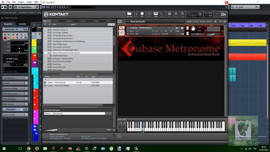Screen dimensions: 270x152
Task: Show Multi Rack page 17-32
Action: pyautogui.click(x=196, y=22)
